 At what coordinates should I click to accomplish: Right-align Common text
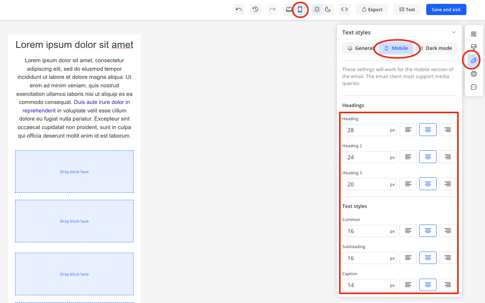pos(447,231)
